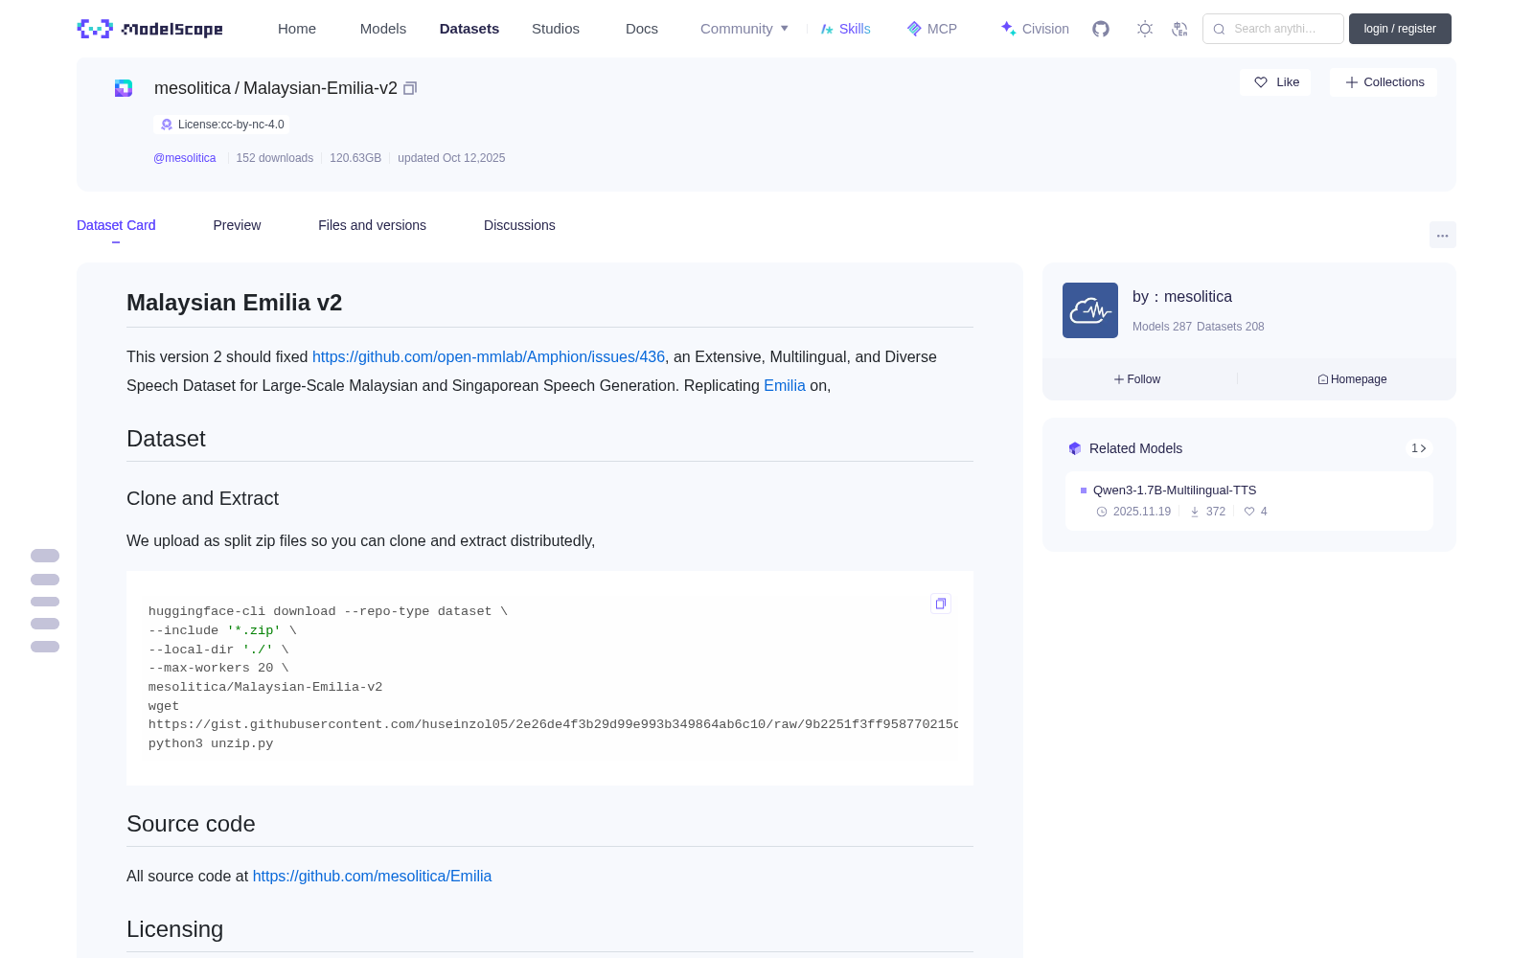Viewport: 1533px width, 958px height.
Task: Click the 'Source code' heading
Action: click(191, 824)
